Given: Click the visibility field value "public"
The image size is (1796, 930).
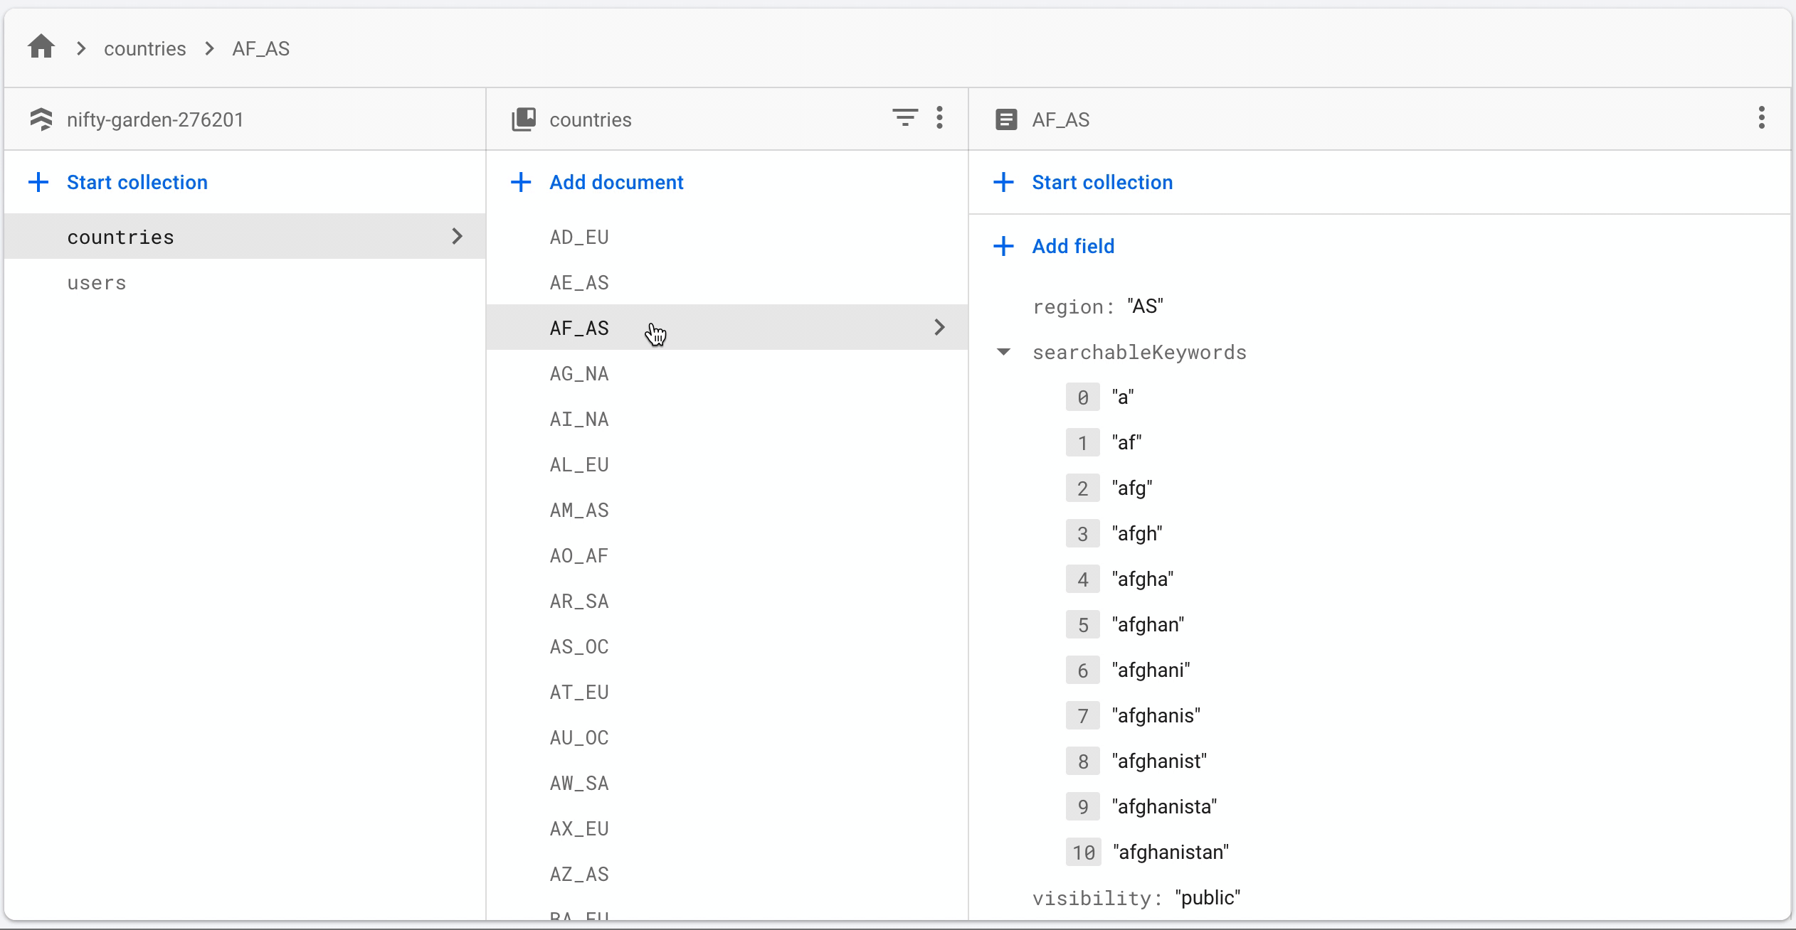Looking at the screenshot, I should tap(1207, 898).
